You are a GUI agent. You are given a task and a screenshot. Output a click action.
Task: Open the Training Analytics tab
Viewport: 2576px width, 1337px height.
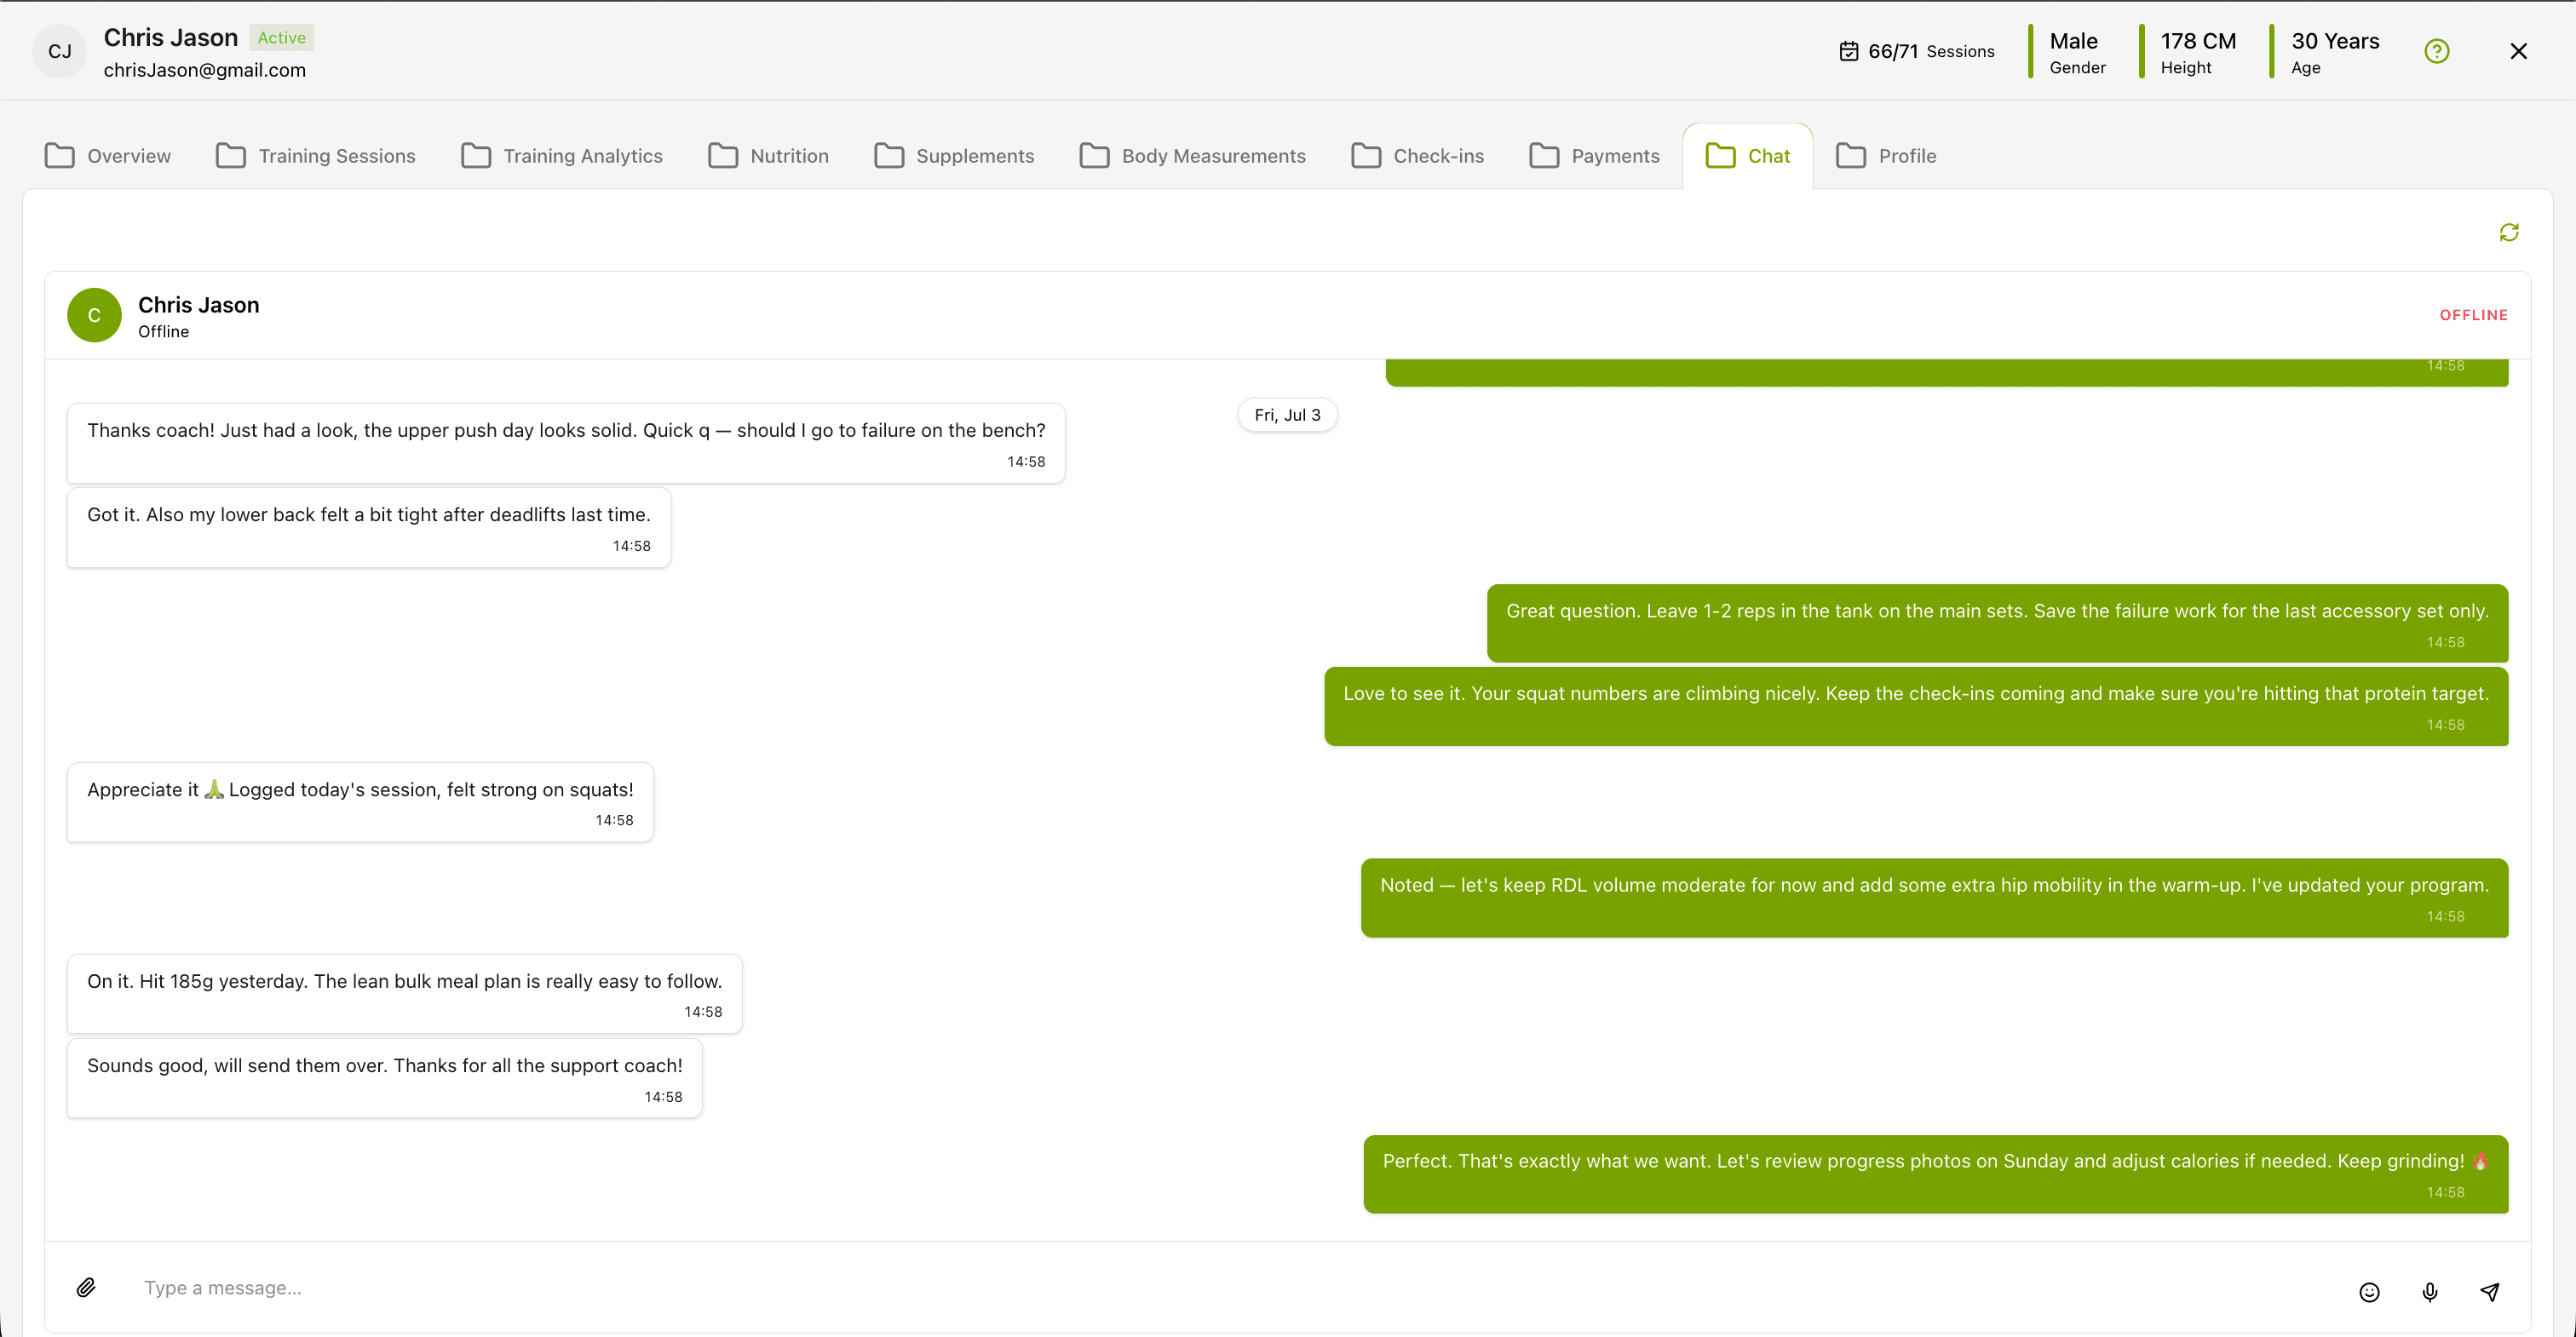(x=562, y=156)
